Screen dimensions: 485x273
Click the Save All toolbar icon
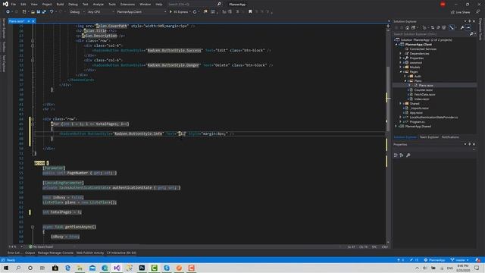(x=44, y=12)
